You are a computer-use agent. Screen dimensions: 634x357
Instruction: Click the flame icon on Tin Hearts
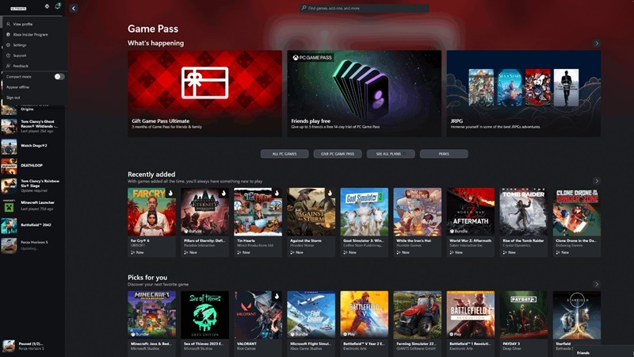277,193
